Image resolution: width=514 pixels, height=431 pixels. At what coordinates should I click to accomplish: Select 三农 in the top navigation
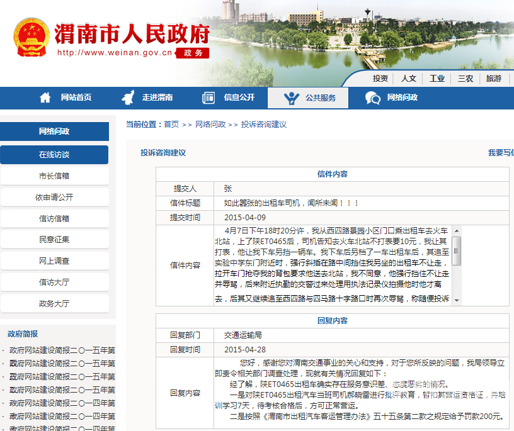(x=465, y=79)
